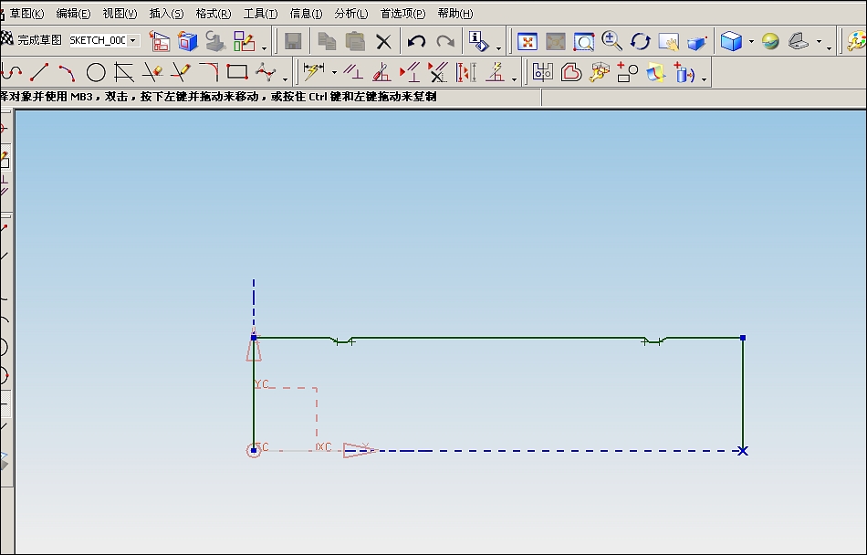Select the Rectangle tool

(237, 72)
